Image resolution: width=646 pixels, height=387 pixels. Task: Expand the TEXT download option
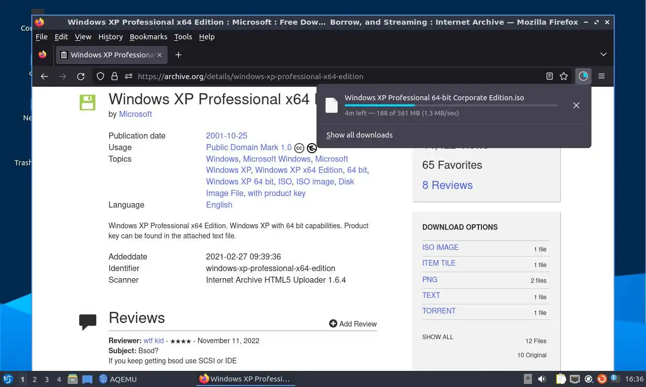[431, 295]
